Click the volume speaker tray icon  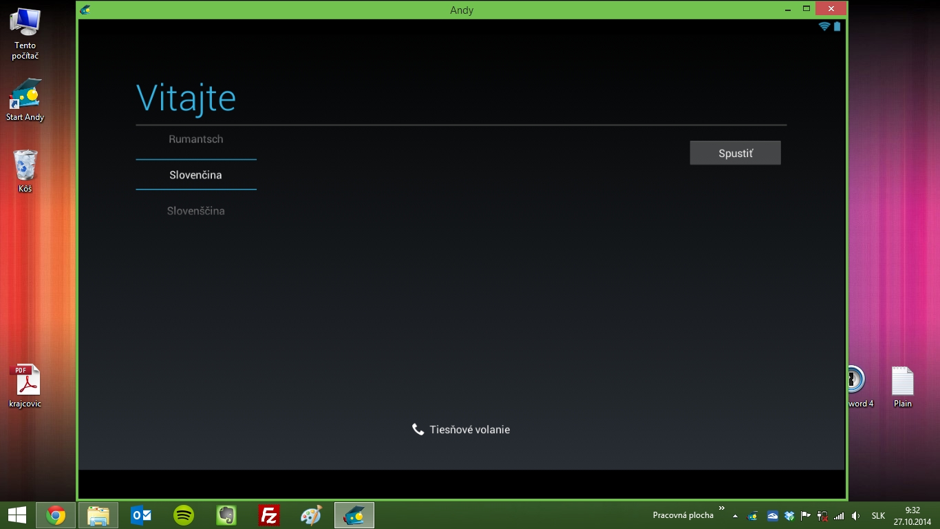(855, 516)
